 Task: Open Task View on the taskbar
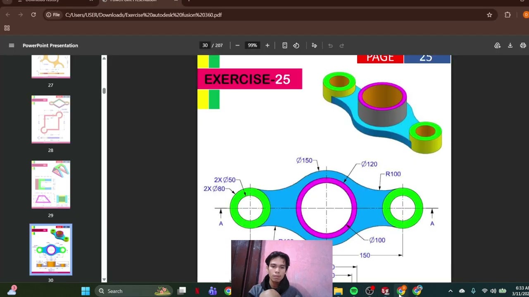click(182, 291)
